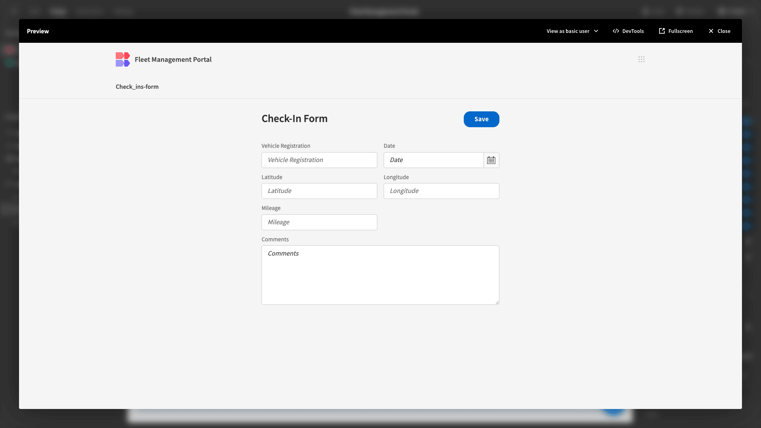Grab the Comments textarea resize handle
The height and width of the screenshot is (428, 761).
[x=497, y=302]
